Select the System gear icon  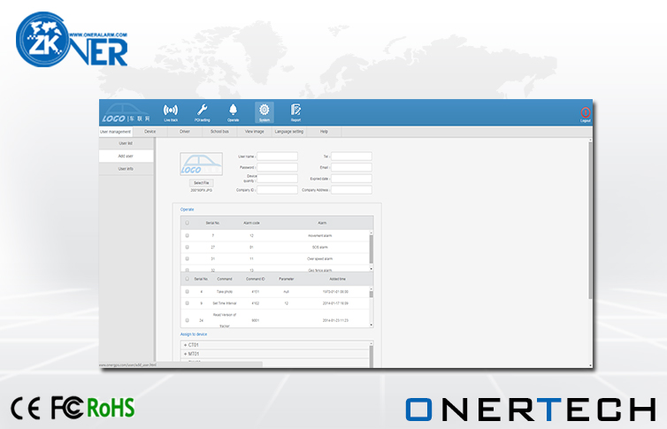(264, 112)
